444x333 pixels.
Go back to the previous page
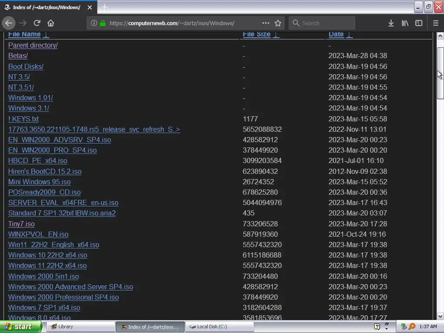tap(9, 23)
